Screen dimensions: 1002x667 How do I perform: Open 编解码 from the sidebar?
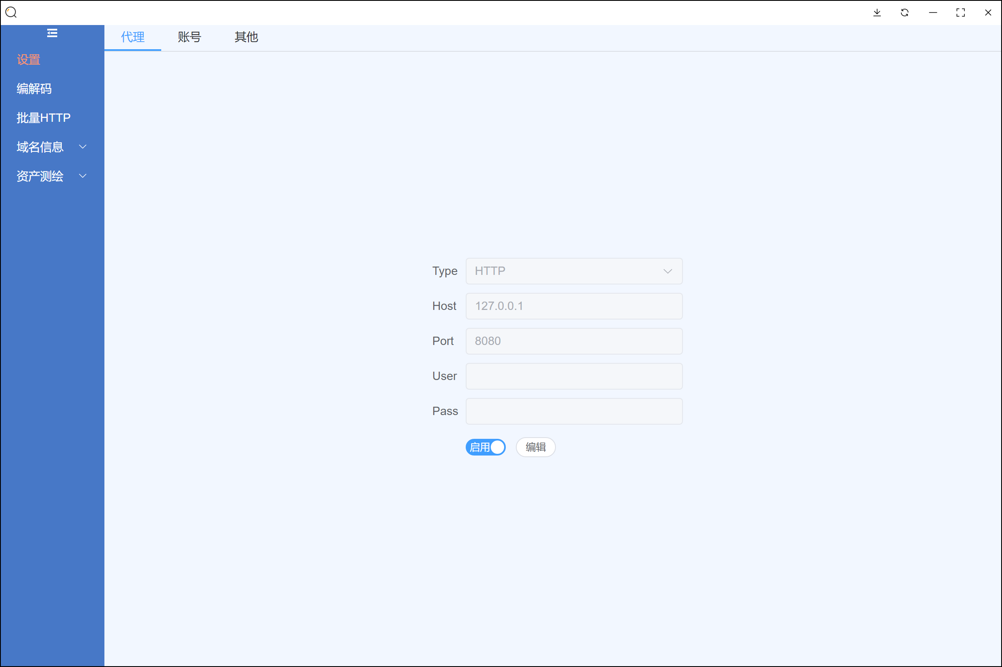(34, 88)
